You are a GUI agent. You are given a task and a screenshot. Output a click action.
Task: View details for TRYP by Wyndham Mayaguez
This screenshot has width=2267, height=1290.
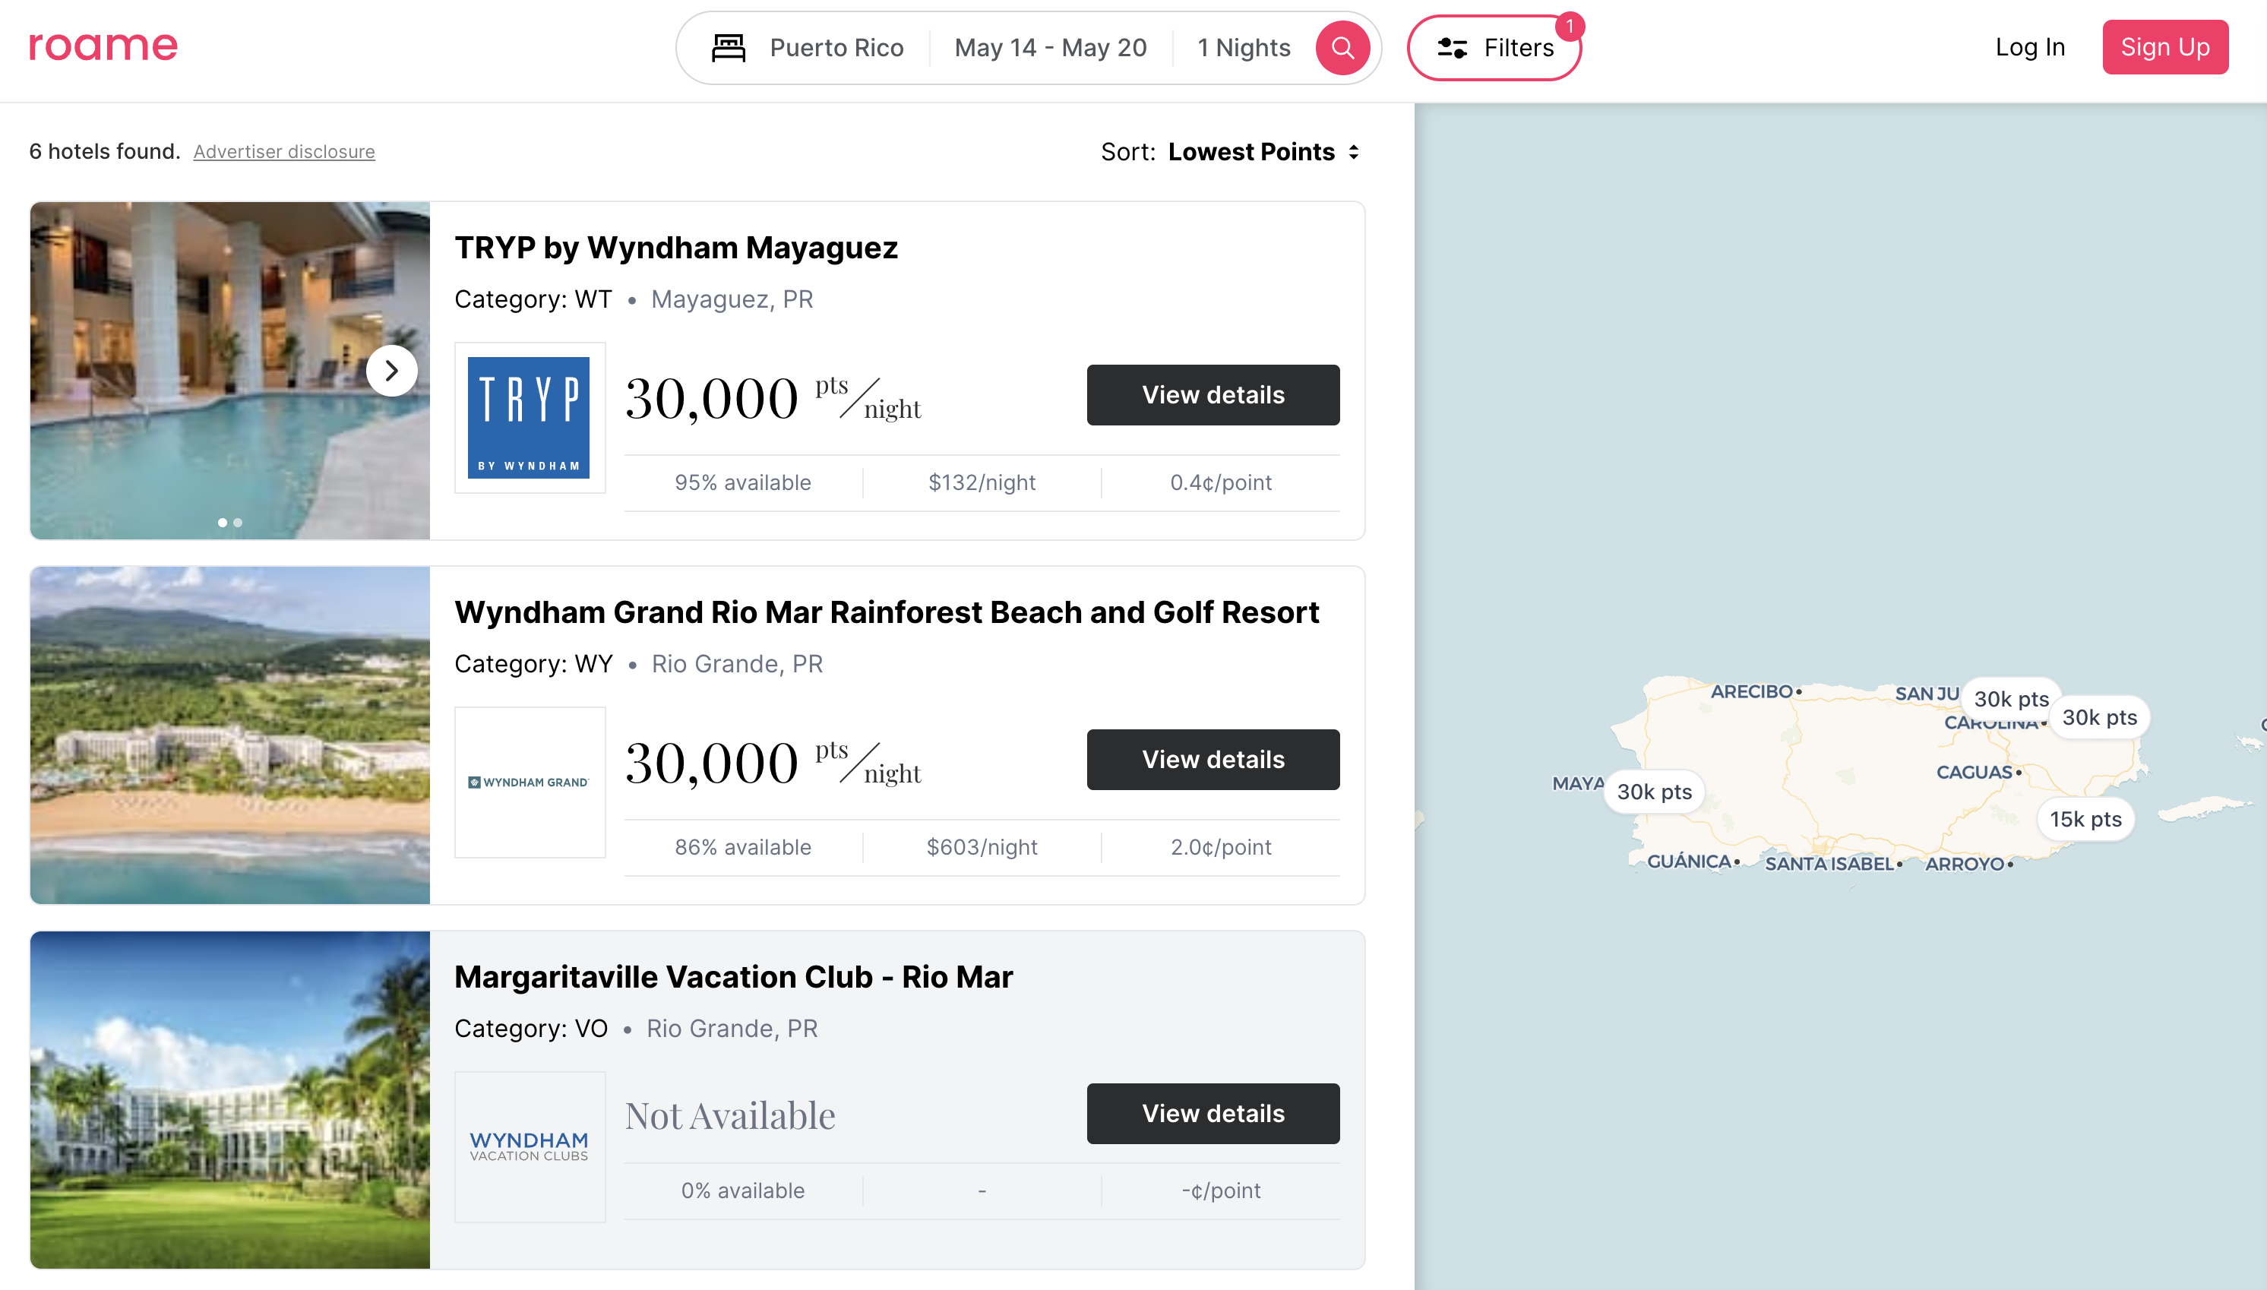pyautogui.click(x=1212, y=395)
